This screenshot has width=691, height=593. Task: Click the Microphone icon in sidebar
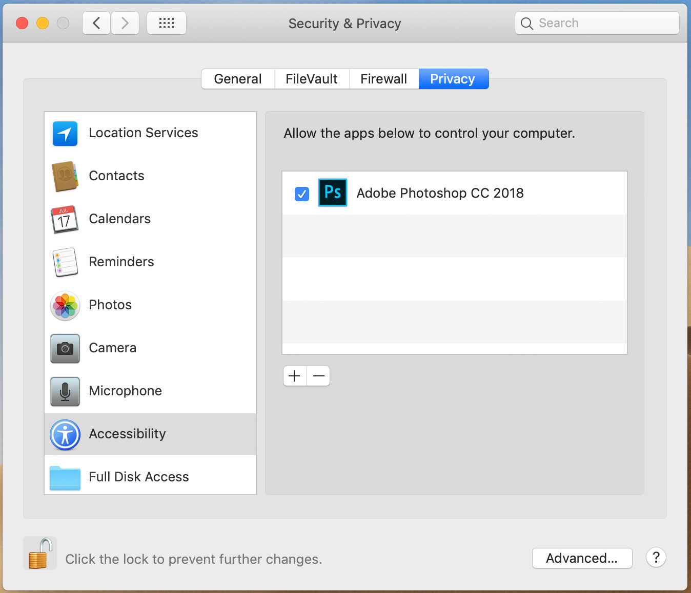coord(65,392)
